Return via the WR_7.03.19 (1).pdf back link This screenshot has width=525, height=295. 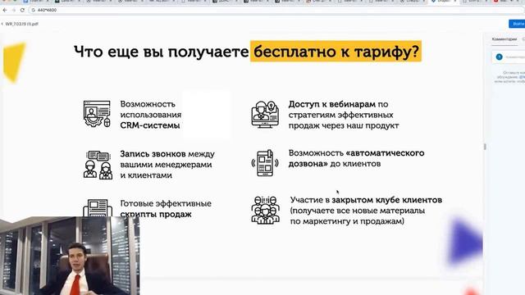click(x=20, y=24)
